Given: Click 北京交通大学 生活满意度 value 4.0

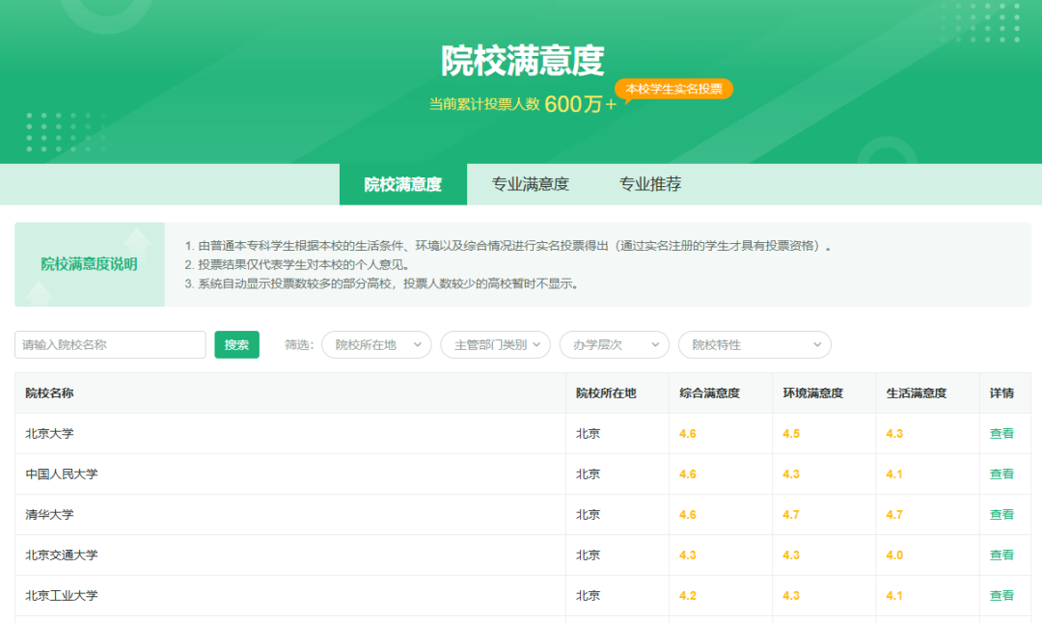Looking at the screenshot, I should pos(894,555).
